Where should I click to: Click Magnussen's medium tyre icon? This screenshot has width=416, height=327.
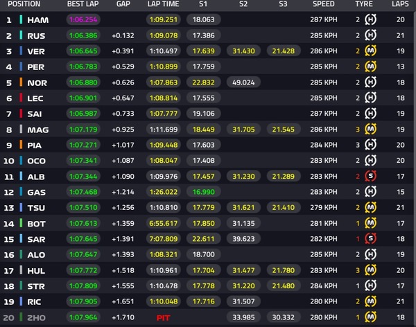pos(370,129)
